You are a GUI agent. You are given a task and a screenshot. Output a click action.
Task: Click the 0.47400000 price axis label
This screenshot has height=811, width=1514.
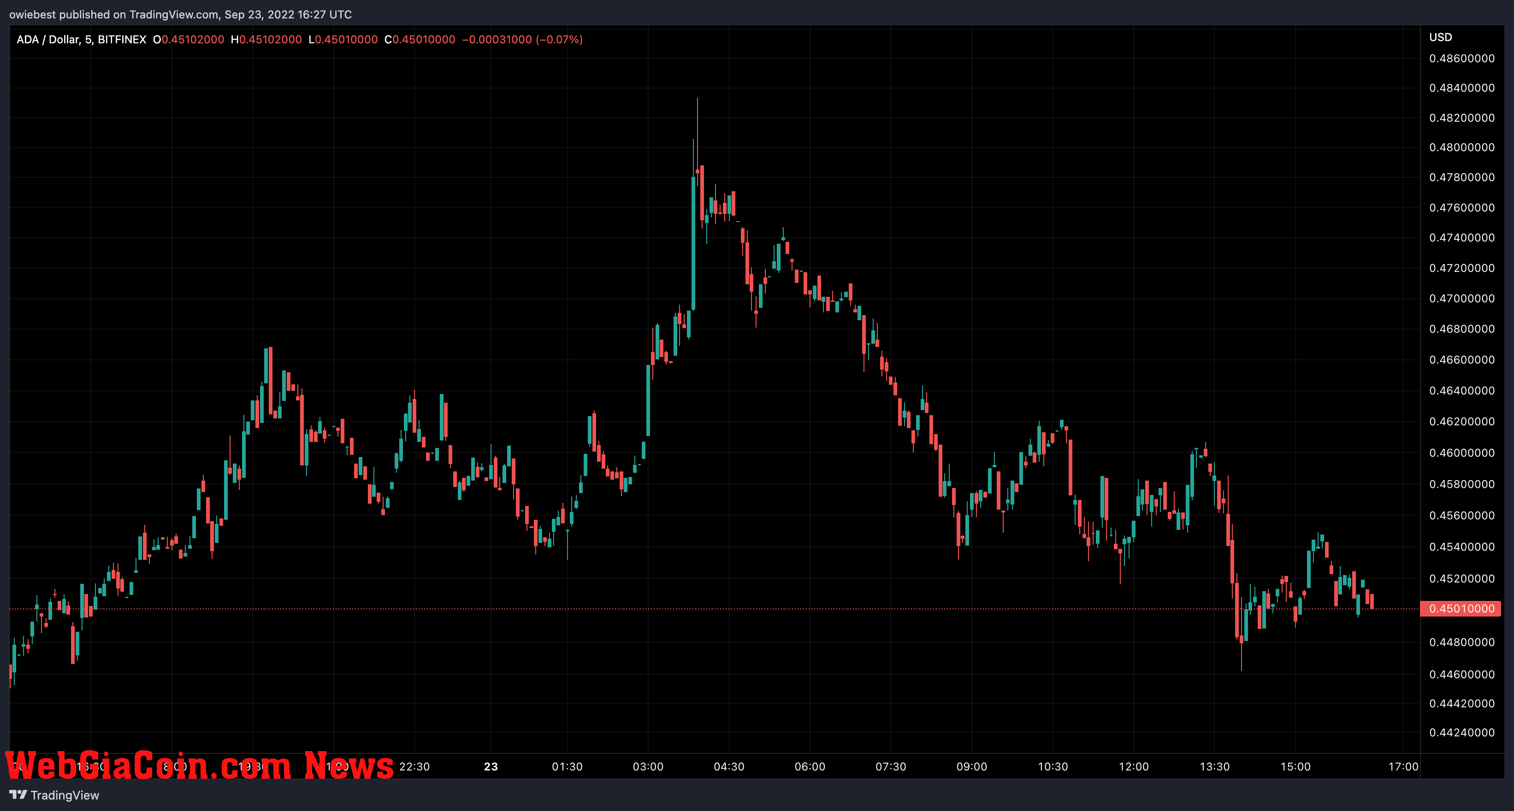click(1462, 237)
